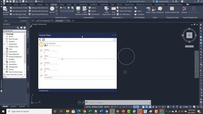Expand the Pipe Networks tree node
This screenshot has width=203, height=114.
tap(4, 54)
